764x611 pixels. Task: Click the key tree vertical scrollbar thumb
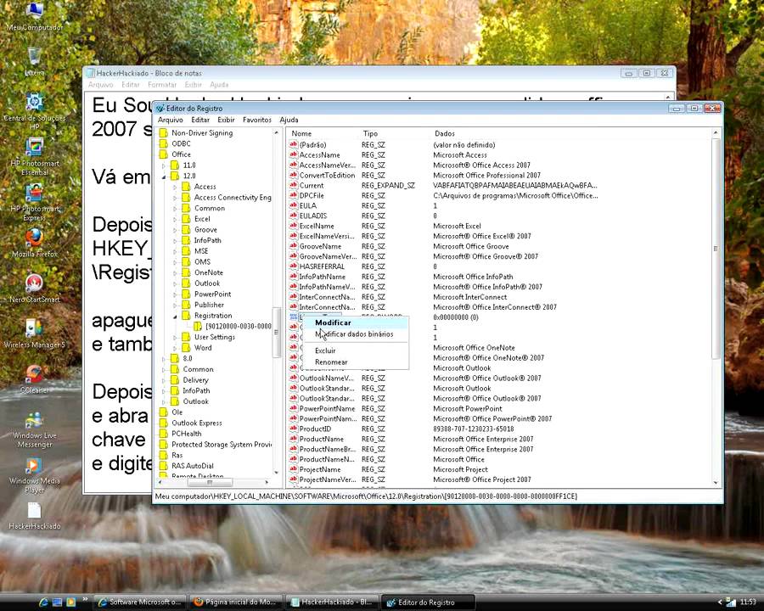pyautogui.click(x=276, y=332)
